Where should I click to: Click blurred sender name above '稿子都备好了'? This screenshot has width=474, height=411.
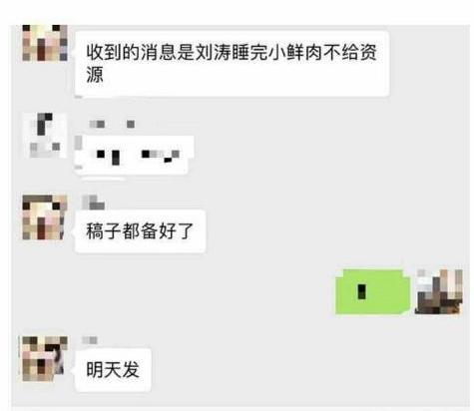tap(94, 203)
